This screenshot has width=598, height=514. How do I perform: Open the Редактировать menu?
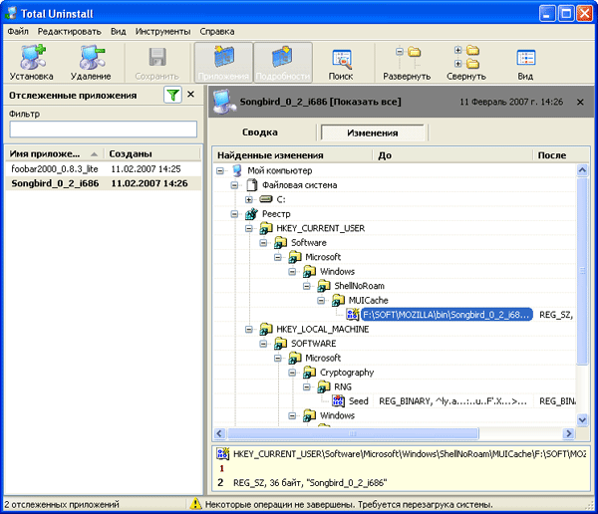click(x=69, y=31)
